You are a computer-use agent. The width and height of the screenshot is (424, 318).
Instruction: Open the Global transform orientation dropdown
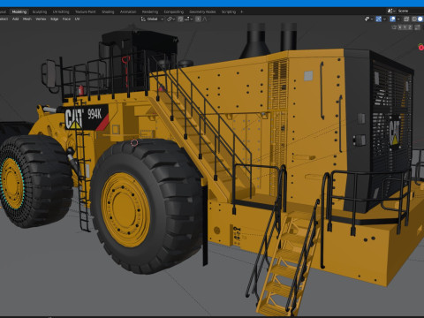coord(152,19)
